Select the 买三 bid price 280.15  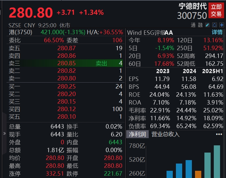(x=66, y=101)
